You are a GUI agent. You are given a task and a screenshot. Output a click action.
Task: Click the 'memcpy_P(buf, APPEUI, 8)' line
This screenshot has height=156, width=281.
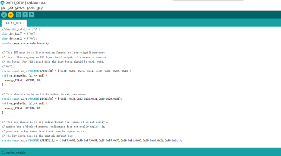tap(23, 80)
